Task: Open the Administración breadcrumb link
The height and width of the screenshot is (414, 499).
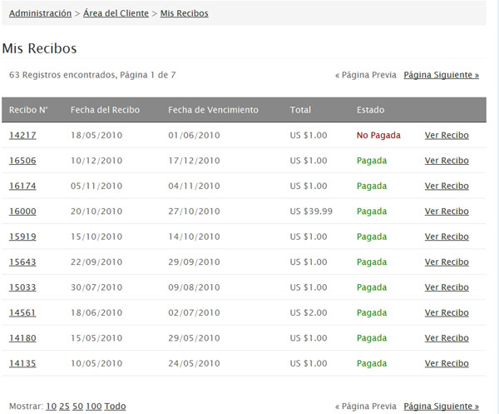Action: (x=40, y=13)
